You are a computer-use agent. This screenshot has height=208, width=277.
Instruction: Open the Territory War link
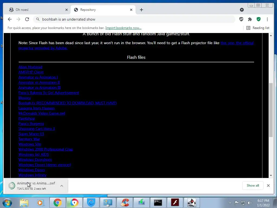click(29, 139)
